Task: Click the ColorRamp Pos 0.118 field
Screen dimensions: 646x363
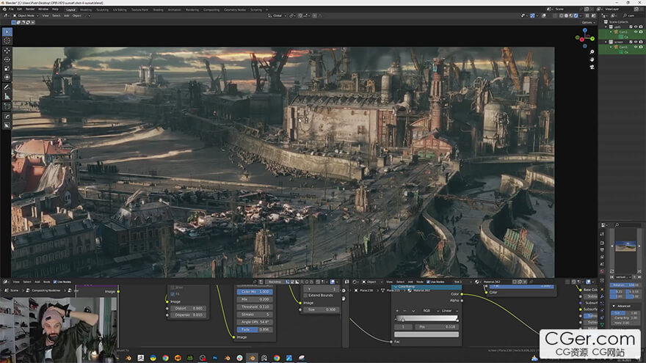Action: click(x=436, y=327)
